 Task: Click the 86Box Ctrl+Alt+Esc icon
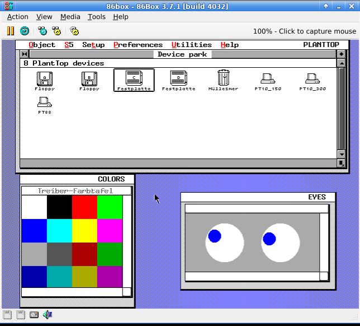[x=56, y=31]
